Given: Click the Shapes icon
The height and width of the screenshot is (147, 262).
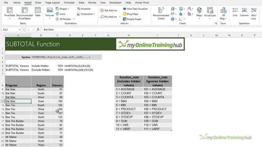Looking at the screenshot, I should 57,9.
